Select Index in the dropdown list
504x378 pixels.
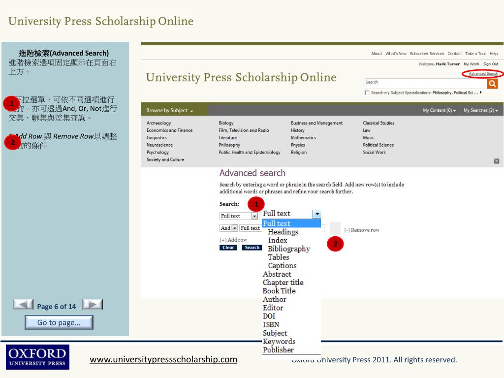click(278, 240)
